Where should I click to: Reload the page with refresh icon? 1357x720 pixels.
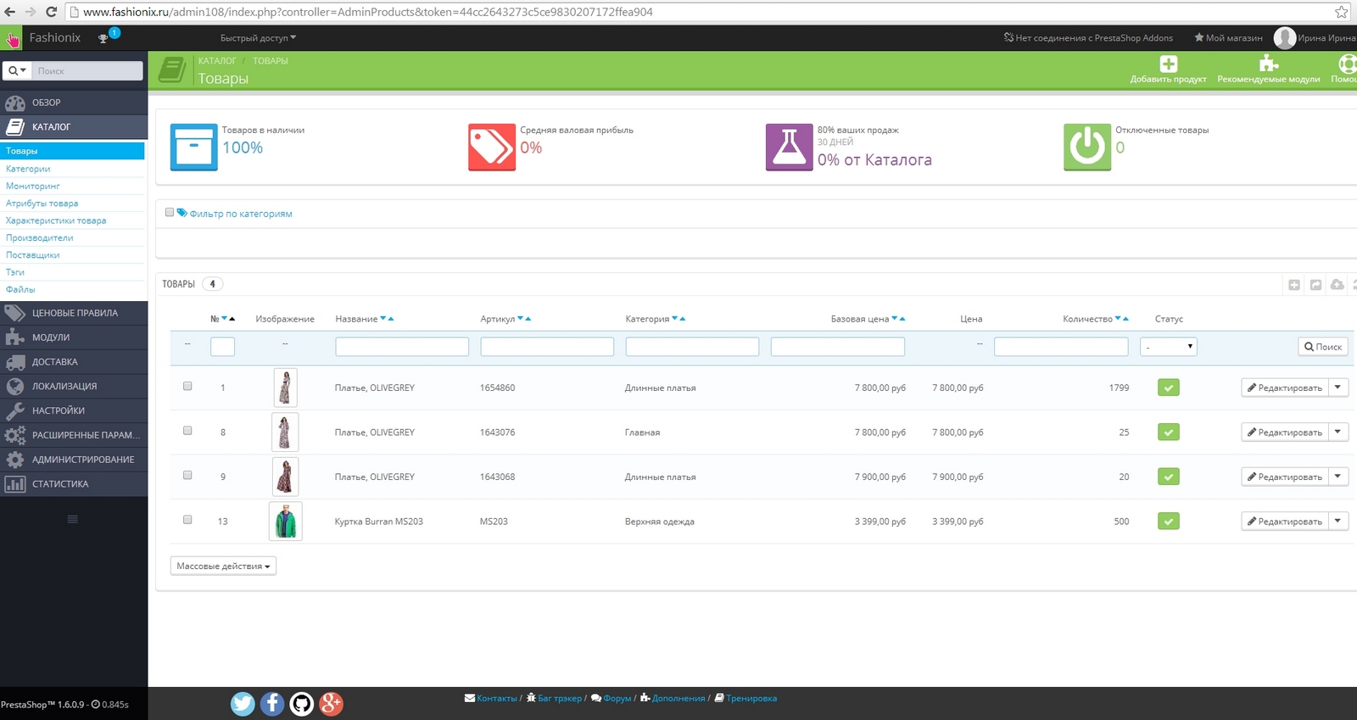tap(51, 12)
